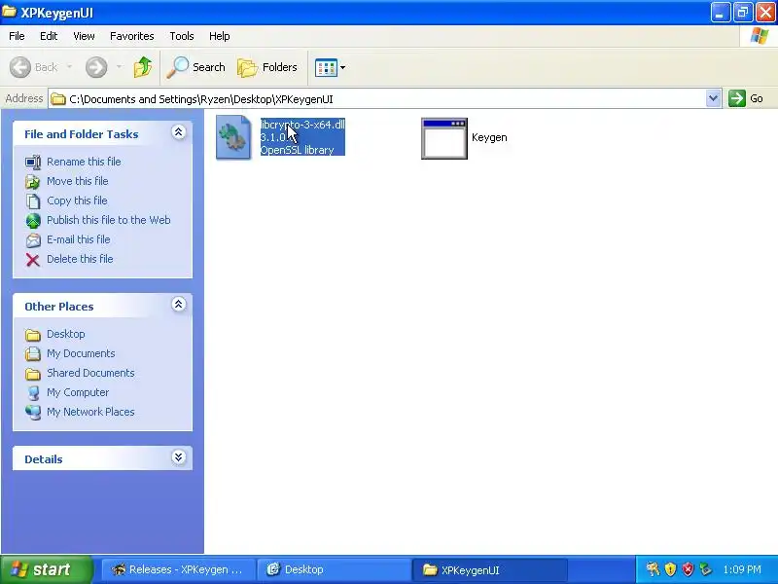This screenshot has height=584, width=778.
Task: Open the View menu
Action: coord(84,36)
